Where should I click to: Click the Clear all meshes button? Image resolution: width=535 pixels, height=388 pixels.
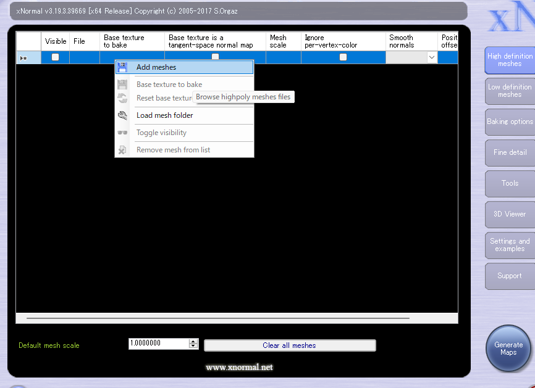point(289,345)
